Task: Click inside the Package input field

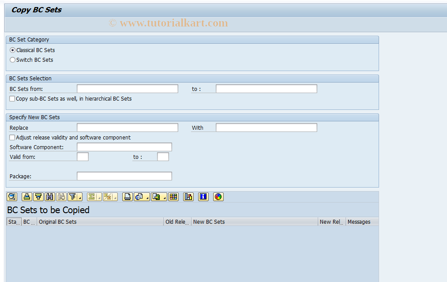Action: coord(124,176)
